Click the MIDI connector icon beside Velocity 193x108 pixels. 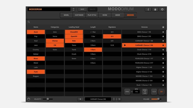(29, 99)
